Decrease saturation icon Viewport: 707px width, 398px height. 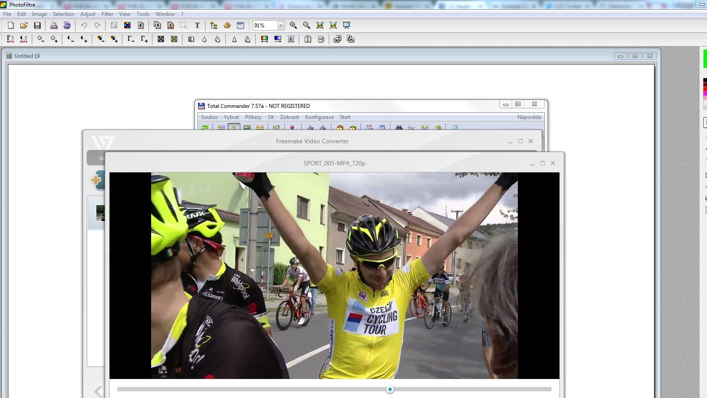click(x=101, y=39)
